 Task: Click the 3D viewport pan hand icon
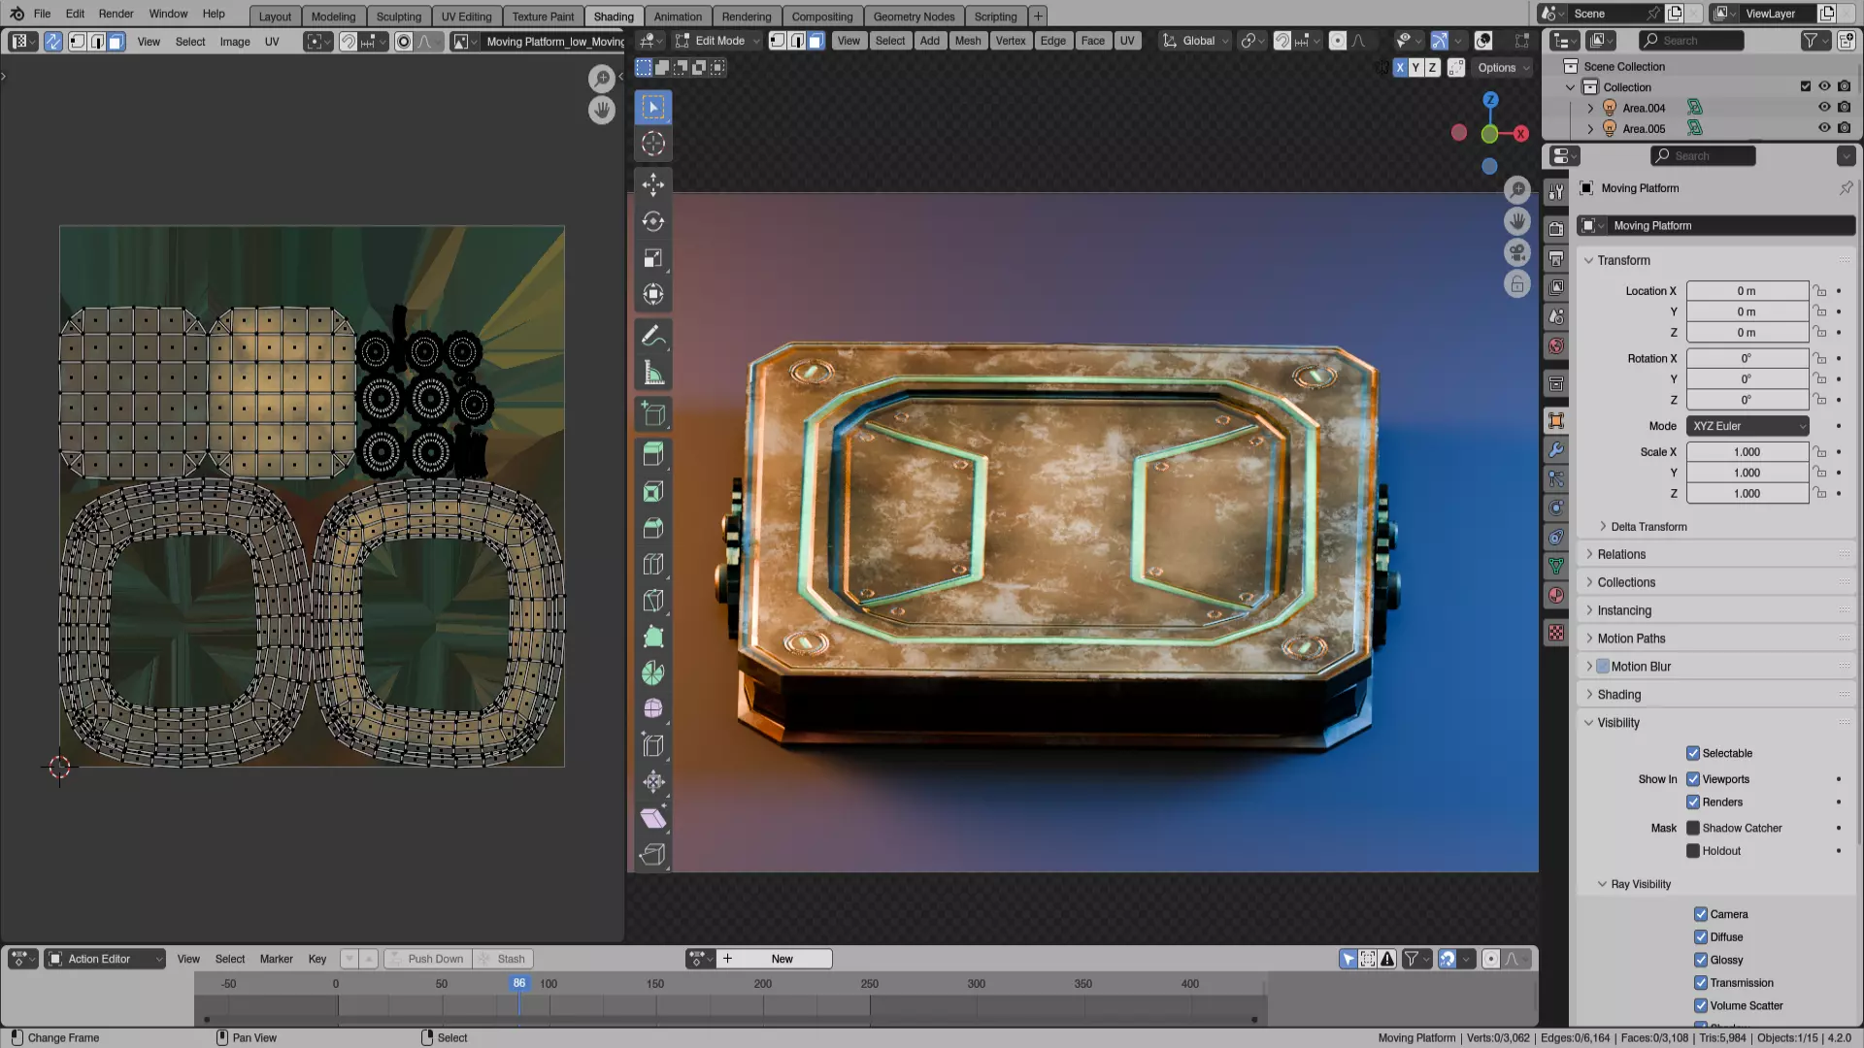1517,221
